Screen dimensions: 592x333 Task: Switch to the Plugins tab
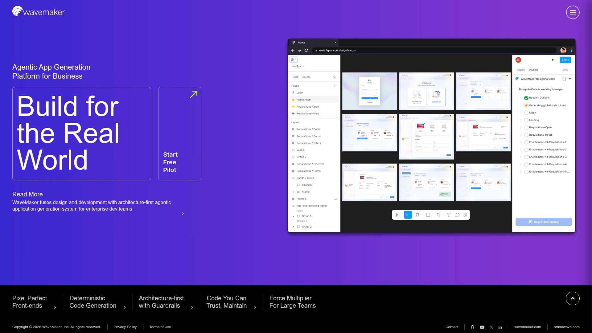point(533,70)
